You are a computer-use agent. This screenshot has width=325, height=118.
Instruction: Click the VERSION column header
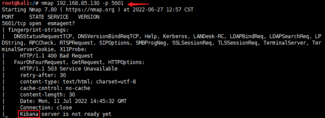pos(89,17)
